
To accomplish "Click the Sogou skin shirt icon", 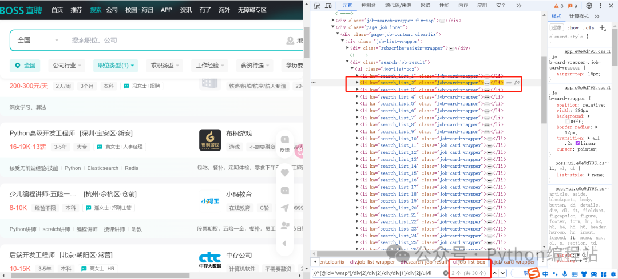I will tap(584, 273).
